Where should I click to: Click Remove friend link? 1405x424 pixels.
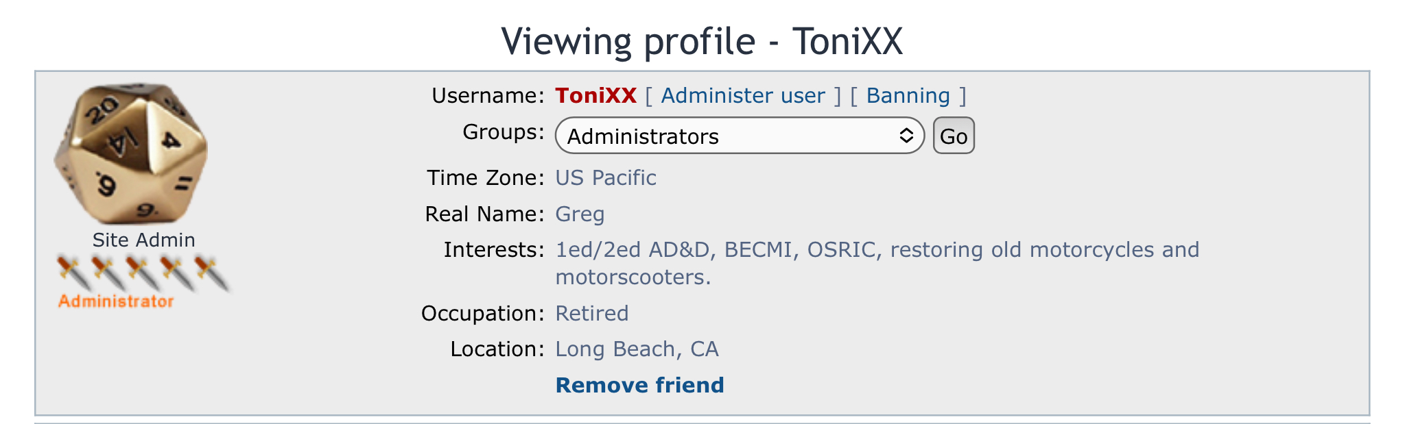pos(639,385)
